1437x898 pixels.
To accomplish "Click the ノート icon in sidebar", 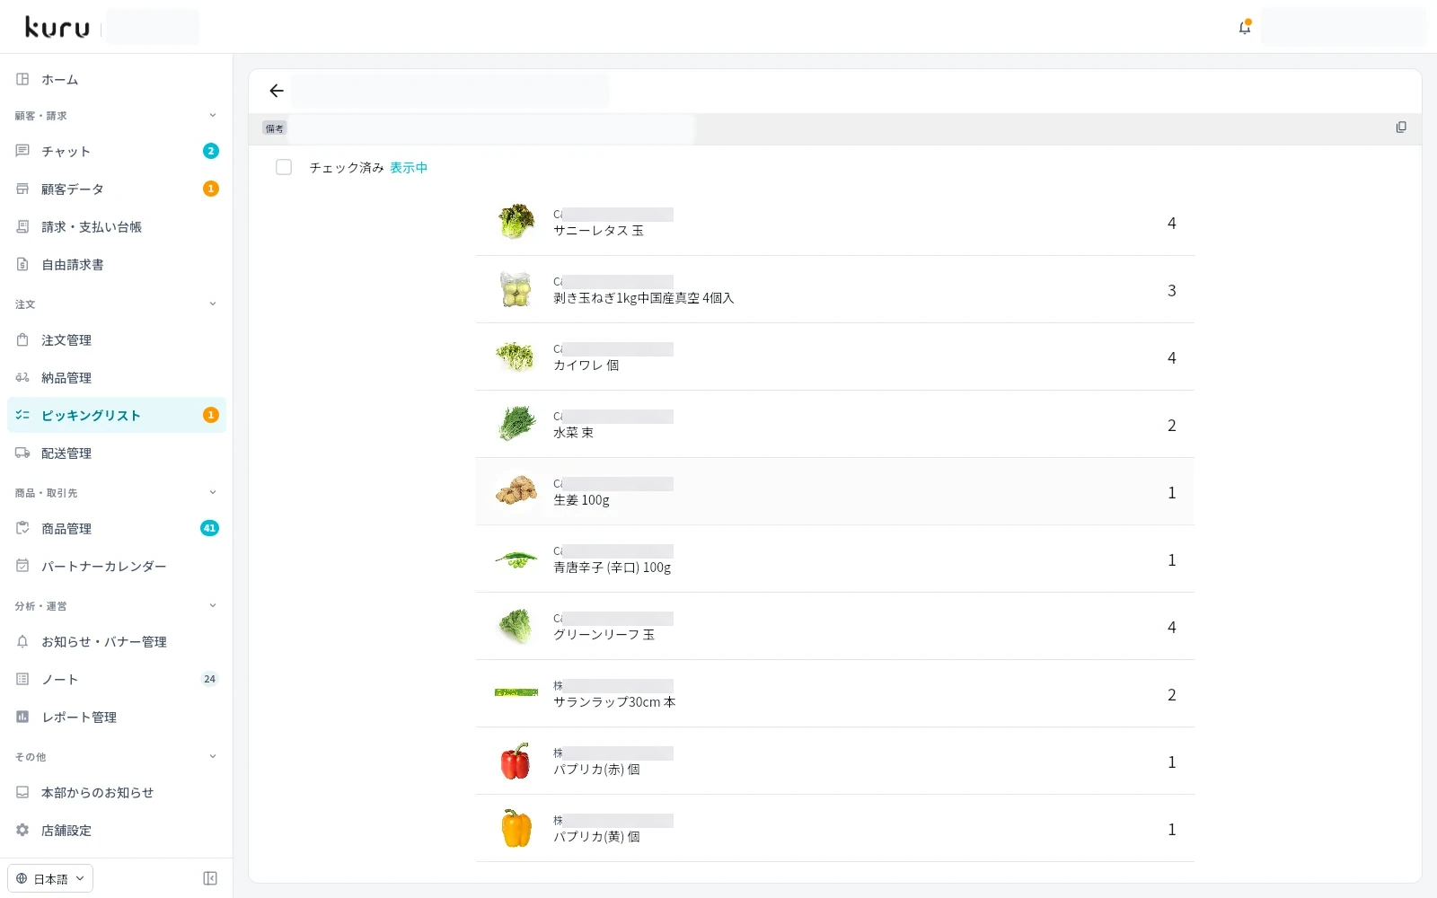I will [x=22, y=679].
